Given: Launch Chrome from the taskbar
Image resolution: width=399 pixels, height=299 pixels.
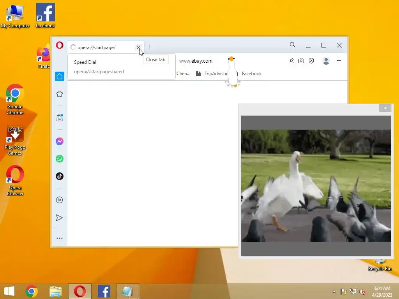Looking at the screenshot, I should tap(32, 291).
